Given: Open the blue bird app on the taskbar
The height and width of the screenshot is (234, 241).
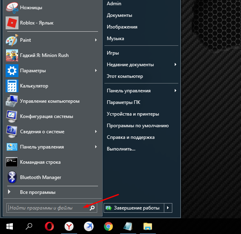Looking at the screenshot, I should click(x=89, y=226).
